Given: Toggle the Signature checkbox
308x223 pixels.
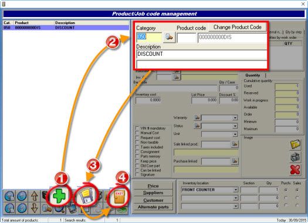Looking at the screenshot, I should 137,174.
